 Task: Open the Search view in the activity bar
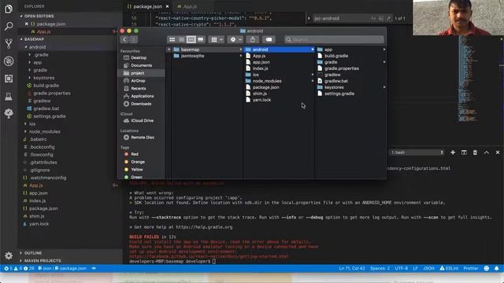9,26
